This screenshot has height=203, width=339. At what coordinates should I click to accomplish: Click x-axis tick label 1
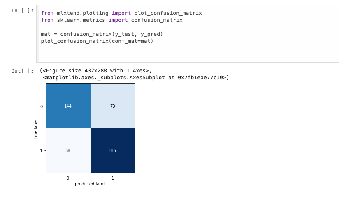coord(113,178)
